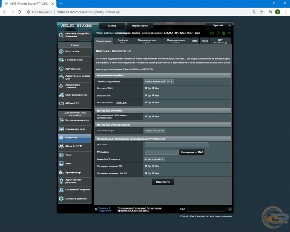
Task: Open Firewall (Брандмауэр) section
Action: pos(74,173)
